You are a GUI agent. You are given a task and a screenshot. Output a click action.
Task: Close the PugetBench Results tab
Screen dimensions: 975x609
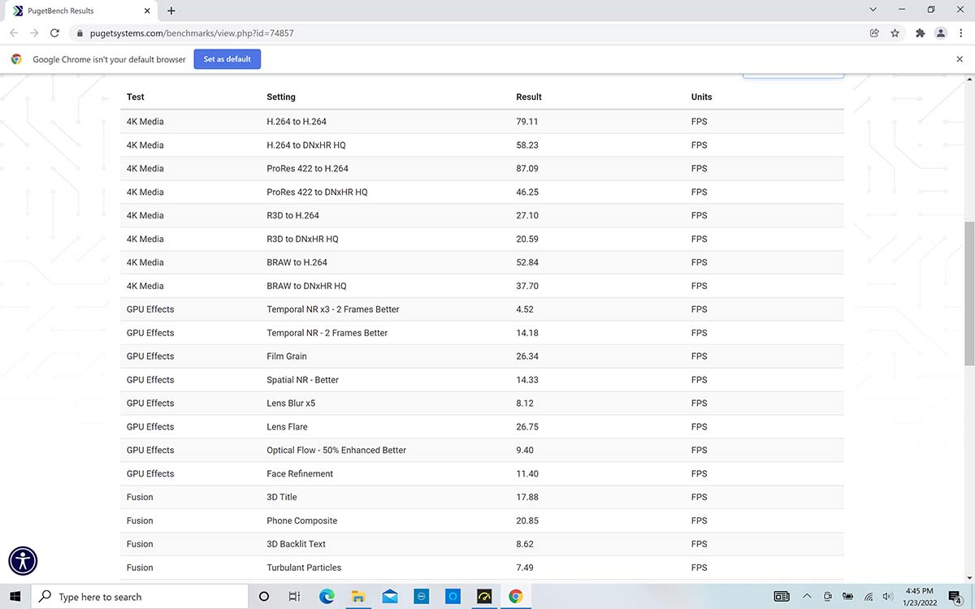click(x=149, y=11)
